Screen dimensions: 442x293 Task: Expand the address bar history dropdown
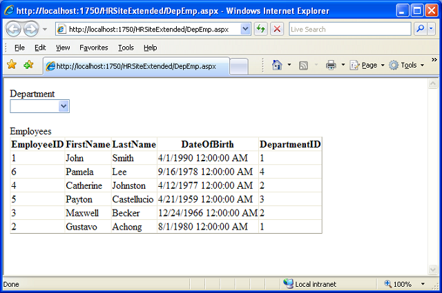(x=246, y=29)
